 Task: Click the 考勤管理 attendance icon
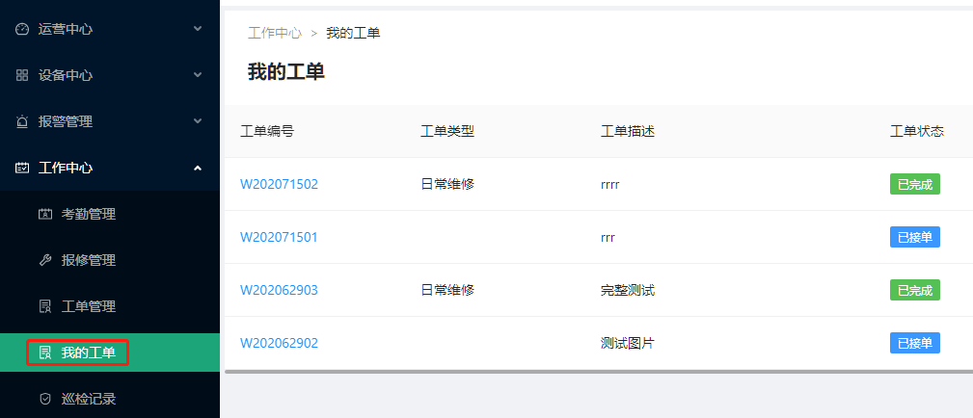[x=44, y=214]
